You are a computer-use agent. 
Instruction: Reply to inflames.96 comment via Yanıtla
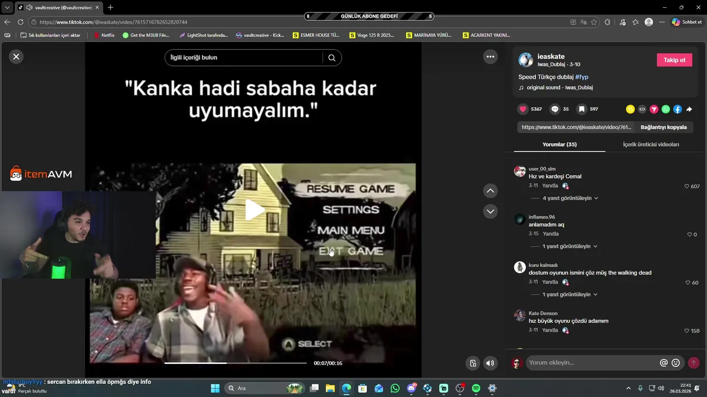tap(551, 234)
